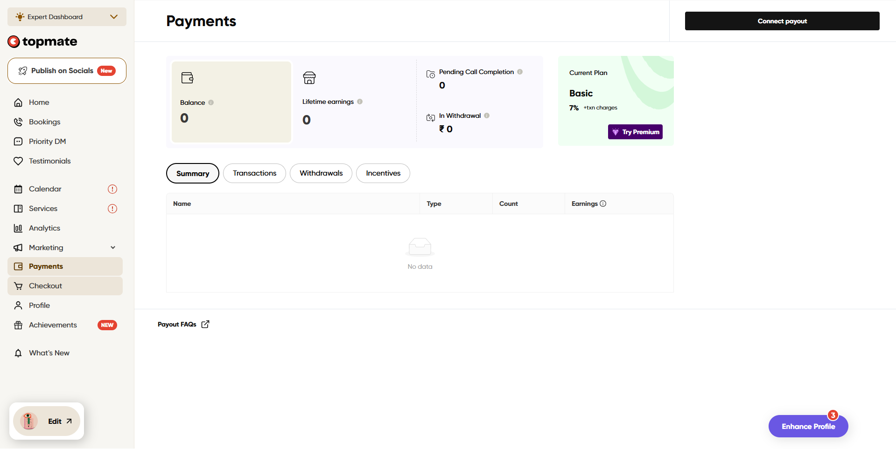Click the Try Premium button
896x449 pixels.
[635, 132]
